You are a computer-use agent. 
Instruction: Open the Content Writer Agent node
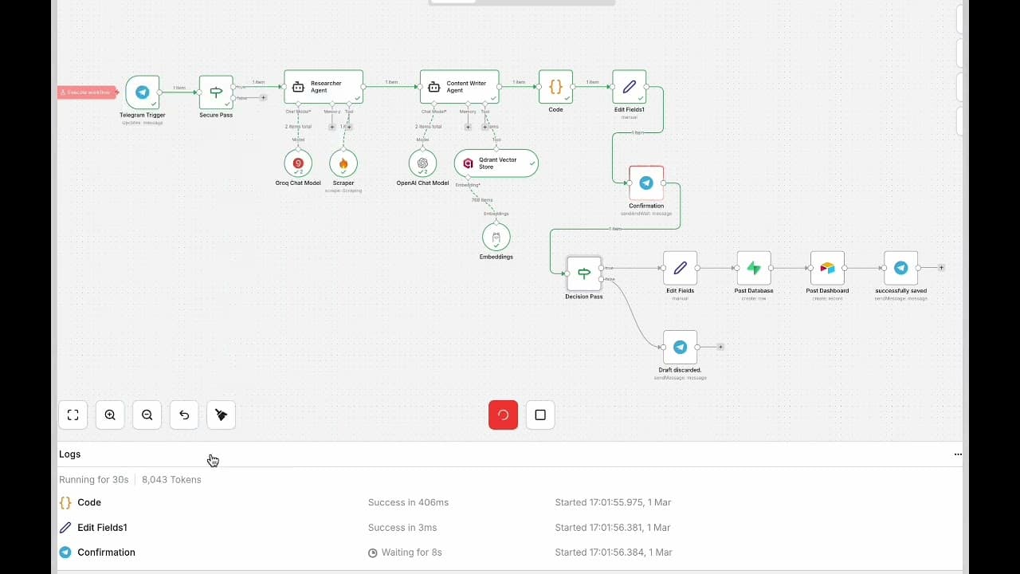[460, 87]
